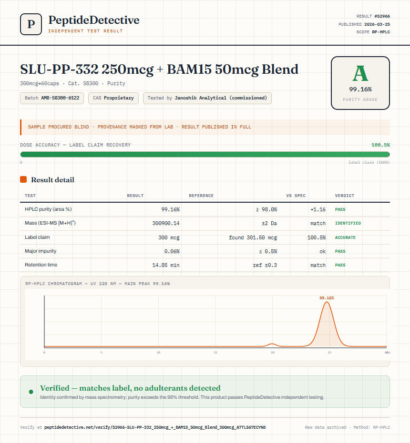Click the dose accuracy progress bar
Image resolution: width=410 pixels, height=443 pixels.
point(205,154)
